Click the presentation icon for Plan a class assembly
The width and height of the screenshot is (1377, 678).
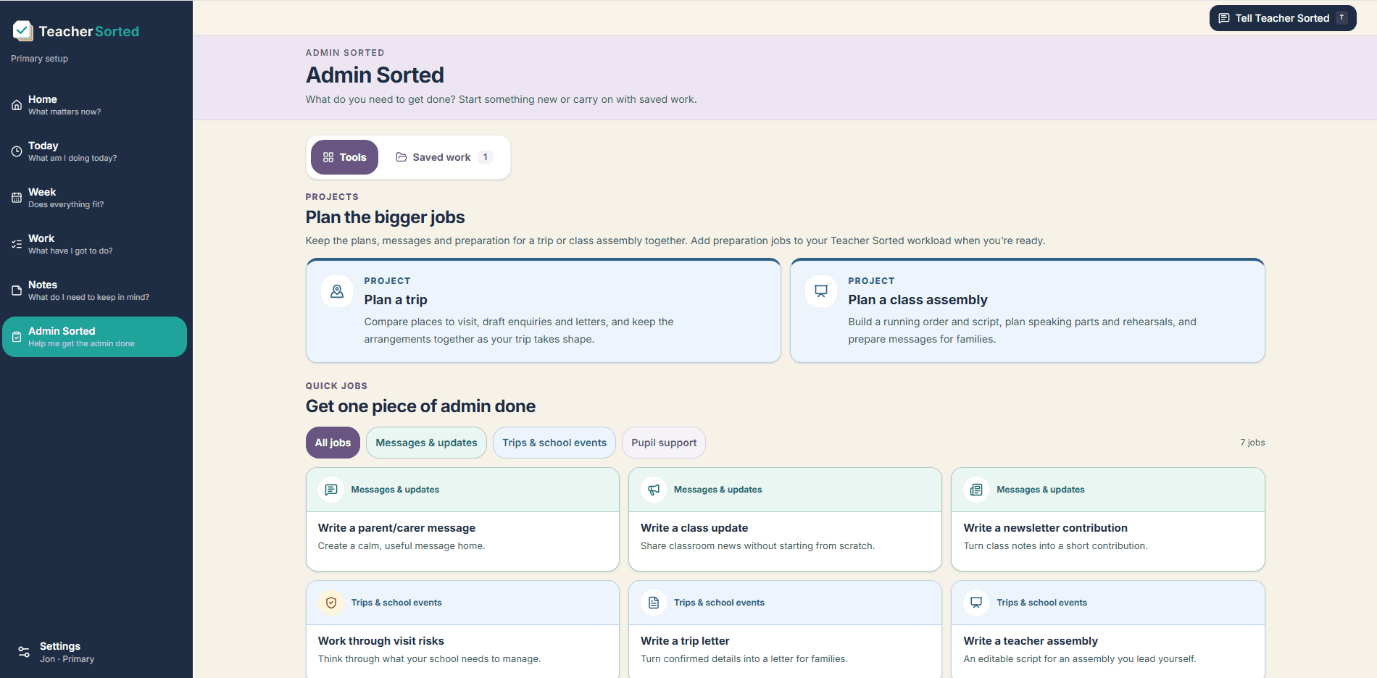(821, 291)
